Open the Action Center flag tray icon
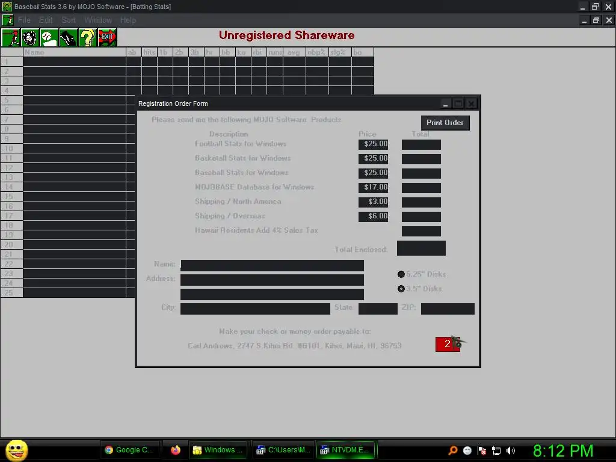The image size is (616, 462). (x=482, y=451)
